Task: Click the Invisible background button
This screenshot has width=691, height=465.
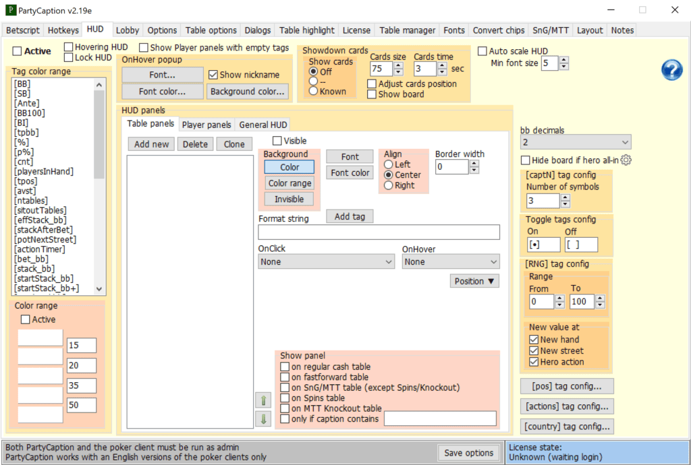Action: coord(289,199)
